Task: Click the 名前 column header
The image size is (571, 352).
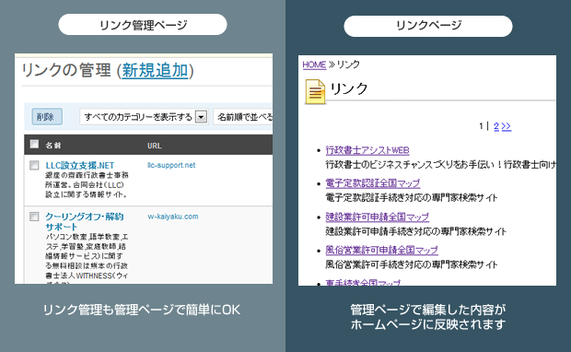Action: tap(53, 146)
